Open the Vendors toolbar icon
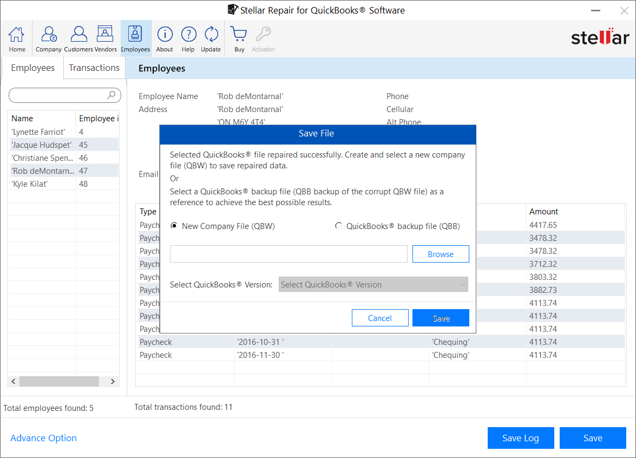The image size is (636, 458). pyautogui.click(x=105, y=39)
